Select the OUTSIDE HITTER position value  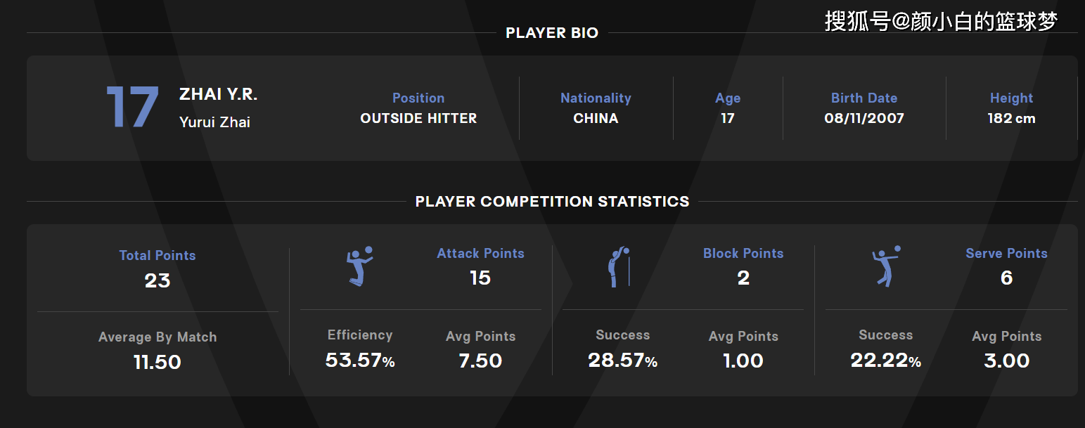pos(418,119)
